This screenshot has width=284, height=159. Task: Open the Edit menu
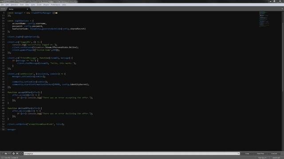click(x=7, y=5)
